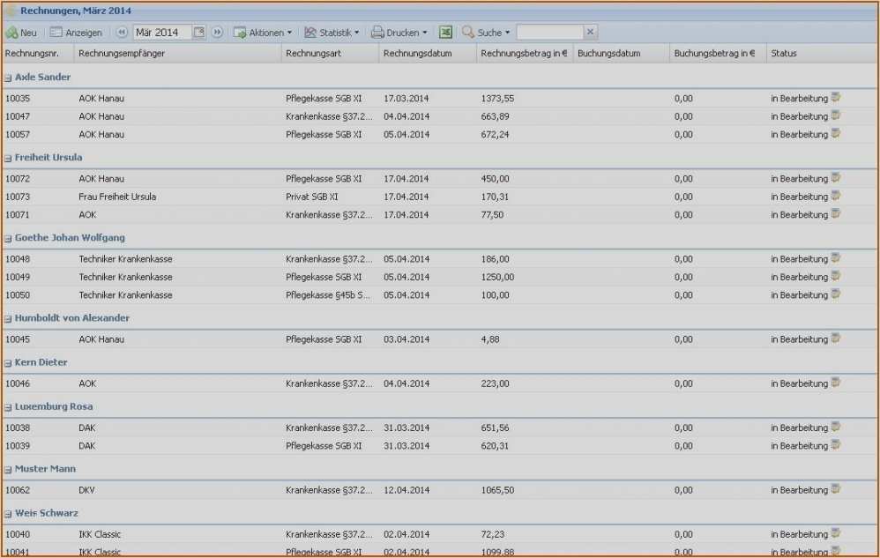
Task: Click status icon for invoice 10057
Action: click(836, 133)
